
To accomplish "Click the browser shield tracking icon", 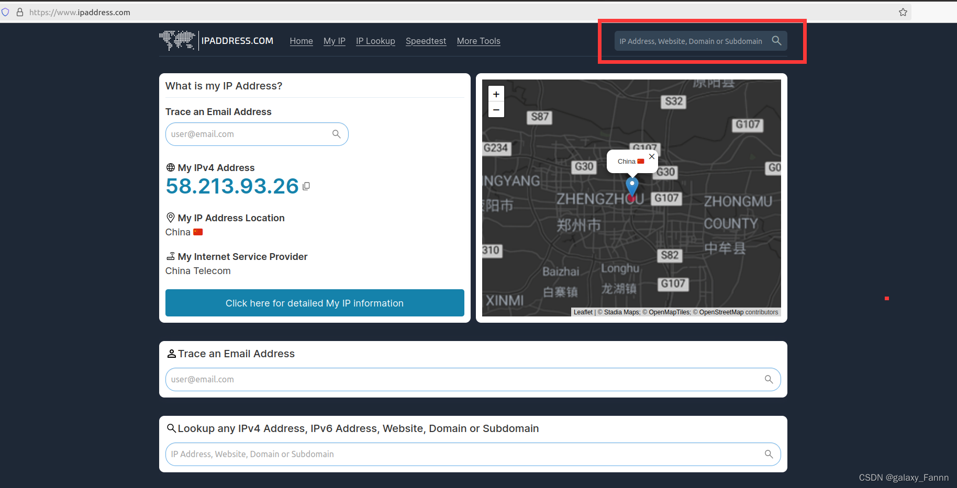I will (5, 12).
